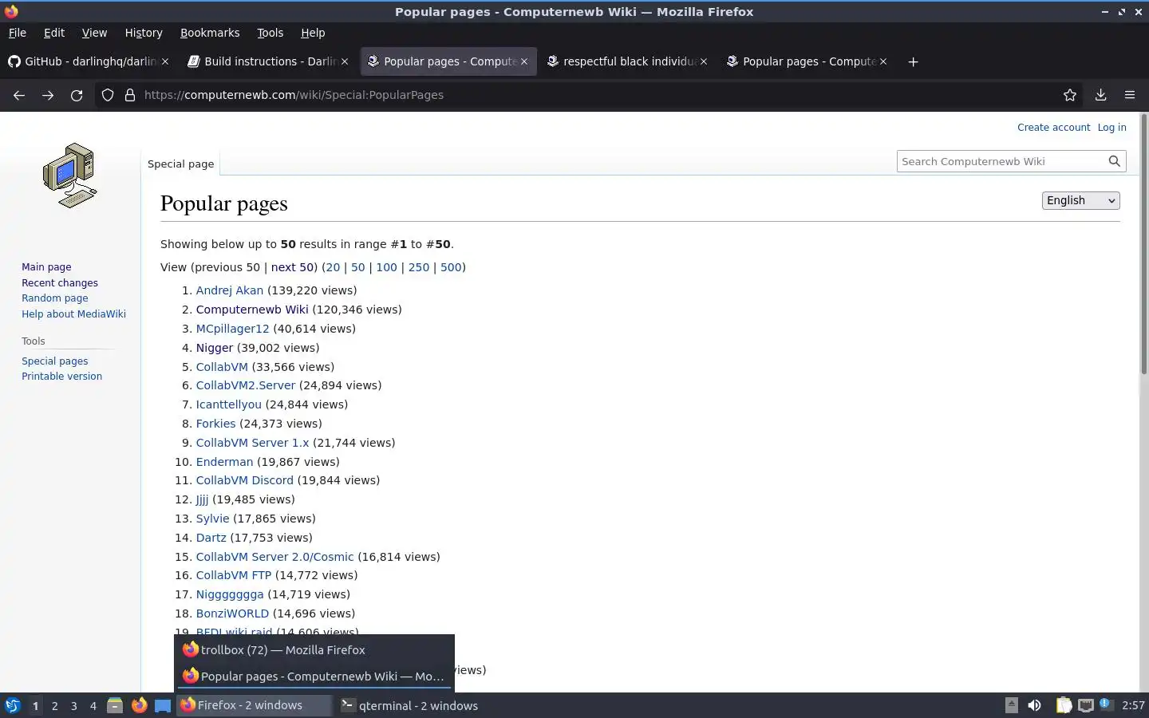The height and width of the screenshot is (718, 1149).
Task: Open Help about MediaWiki link
Action: pyautogui.click(x=73, y=314)
